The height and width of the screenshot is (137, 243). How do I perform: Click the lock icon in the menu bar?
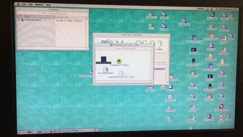click(x=207, y=9)
